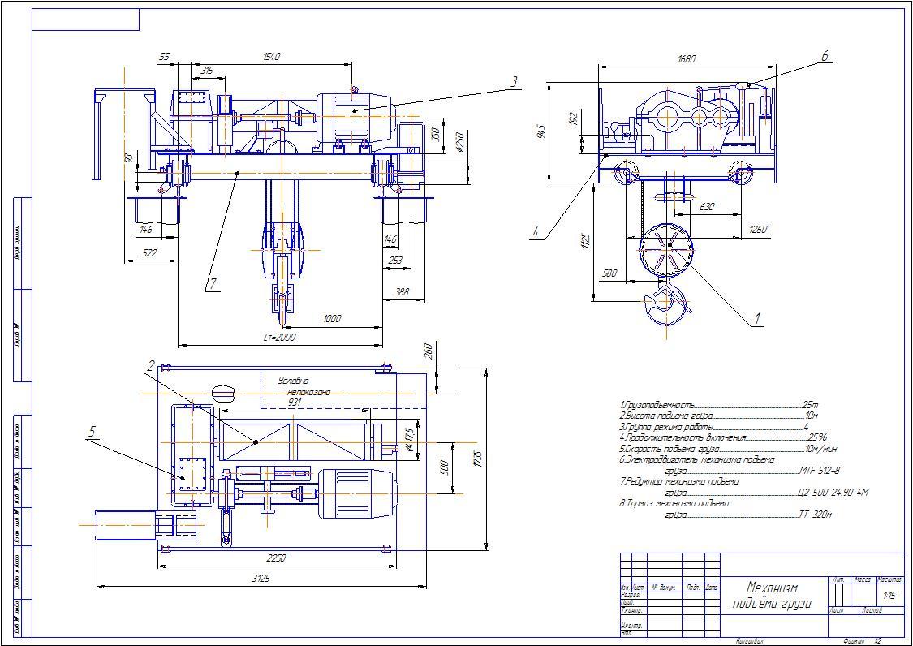Select the 'Условно непоказано' note text
The height and width of the screenshot is (646, 913).
pyautogui.click(x=304, y=386)
